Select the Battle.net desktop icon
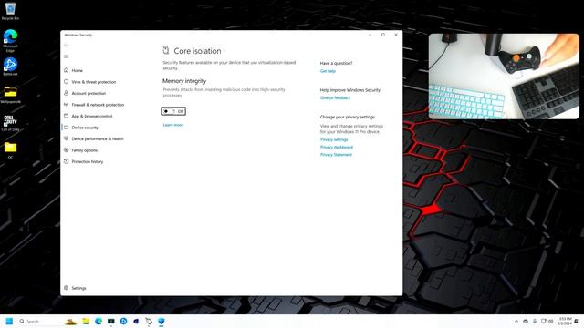 10,67
